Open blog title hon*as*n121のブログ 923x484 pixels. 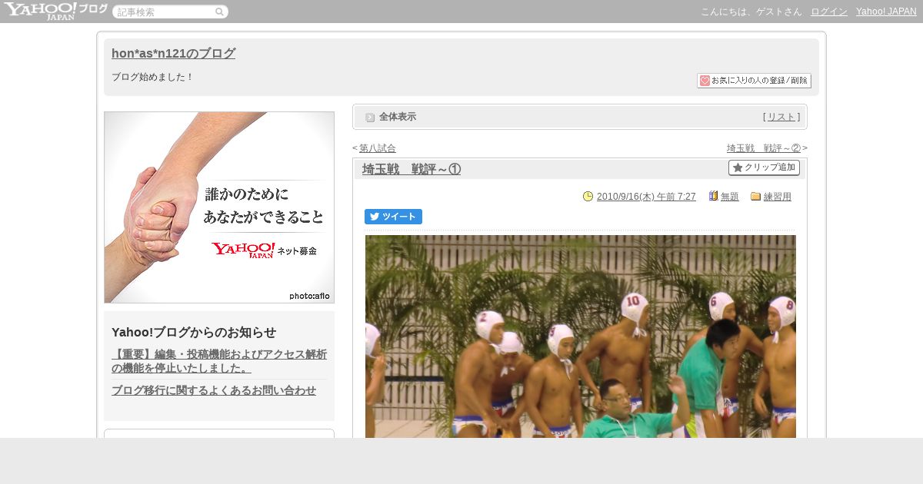173,53
